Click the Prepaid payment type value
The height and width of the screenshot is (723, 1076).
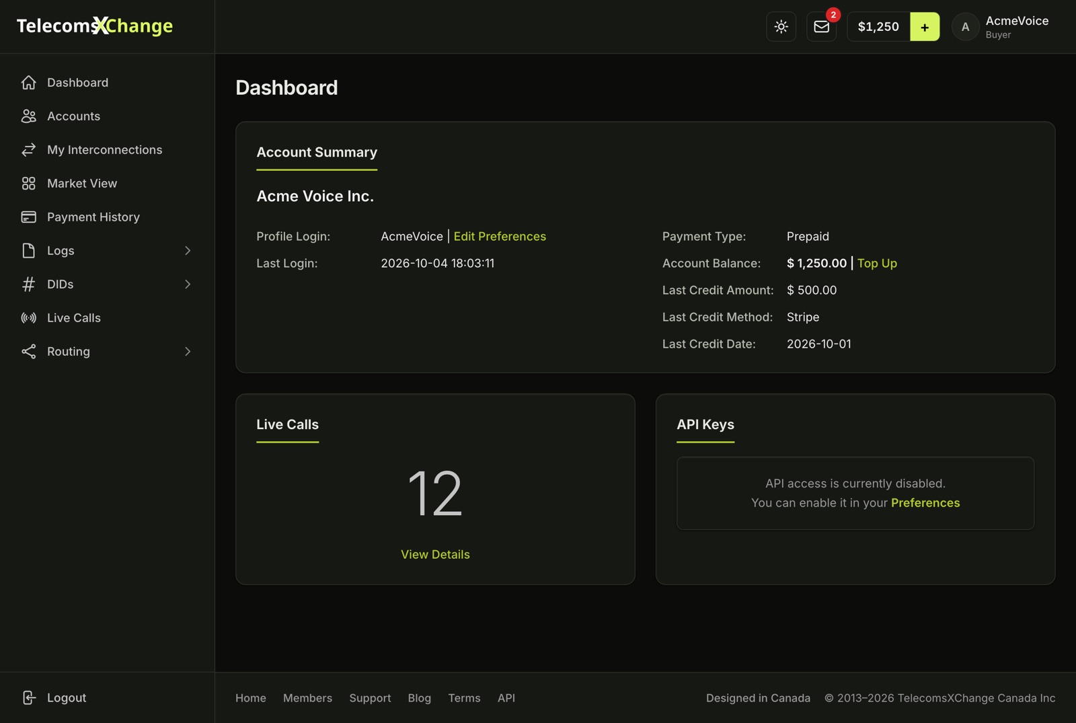pos(808,236)
